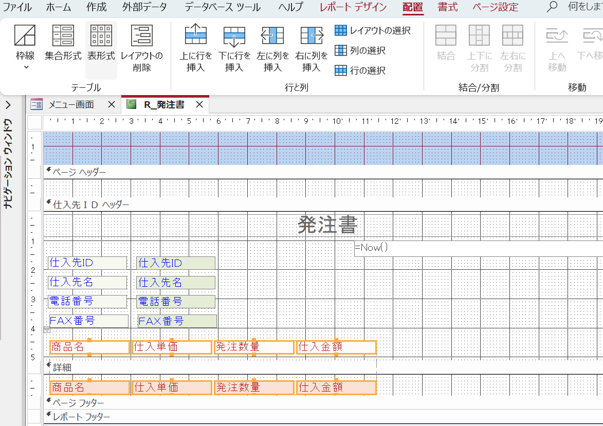Select the 仕入単価 detail text box
This screenshot has height=426, width=603.
(172, 387)
